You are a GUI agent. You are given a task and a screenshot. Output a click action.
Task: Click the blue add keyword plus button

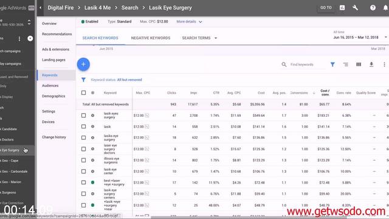pos(83,64)
